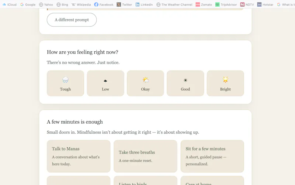Open the Twitter bookmark
The image size is (295, 185).
coord(124,4)
